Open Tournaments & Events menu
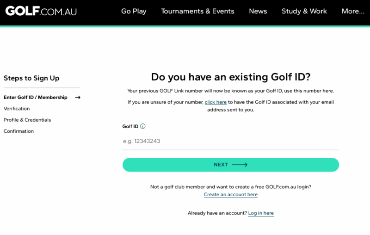Screen dimensions: 370x235 tap(197, 11)
